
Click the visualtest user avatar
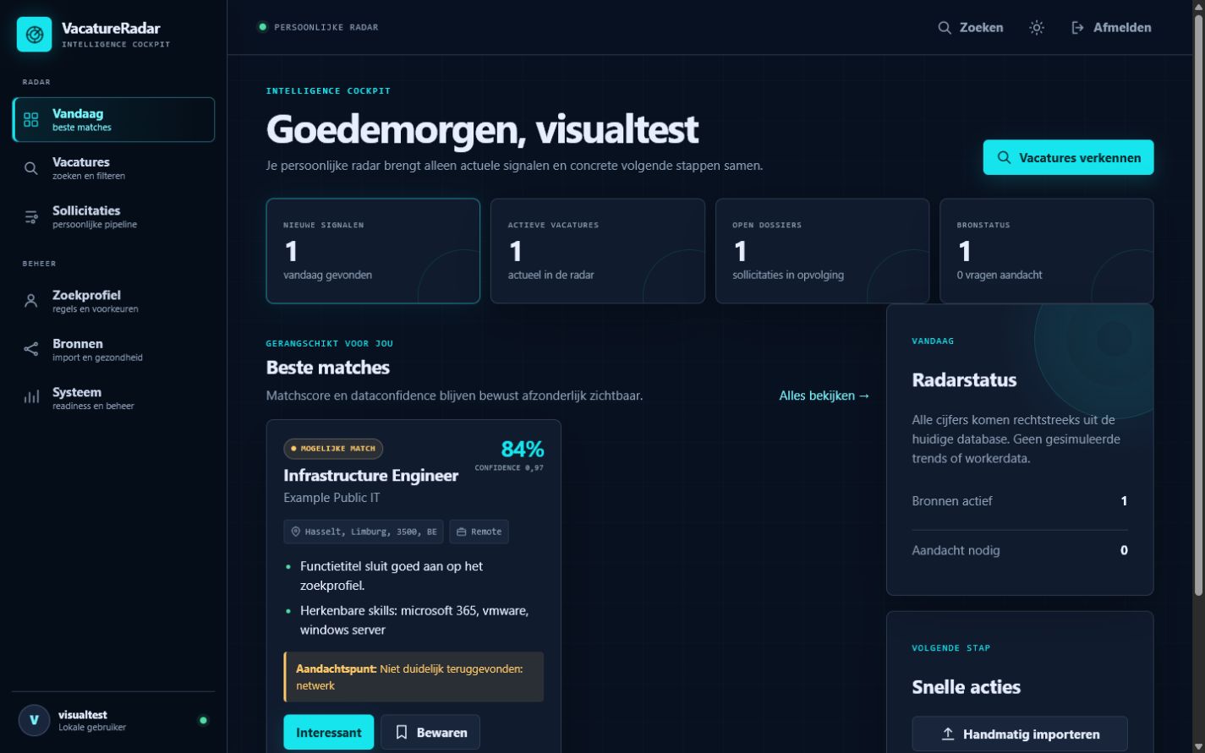point(34,720)
